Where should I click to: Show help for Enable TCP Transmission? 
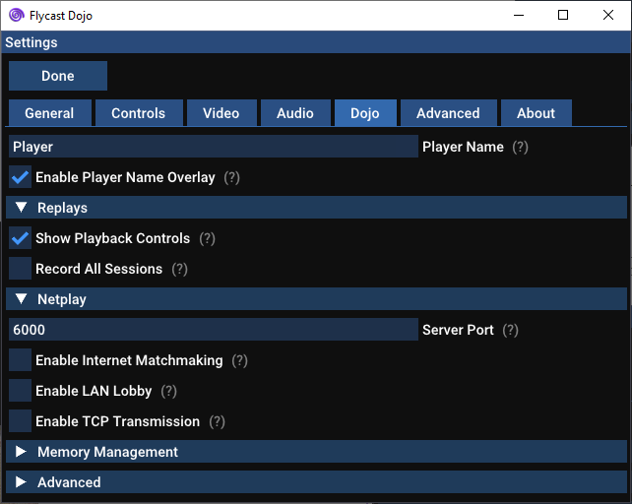(217, 421)
